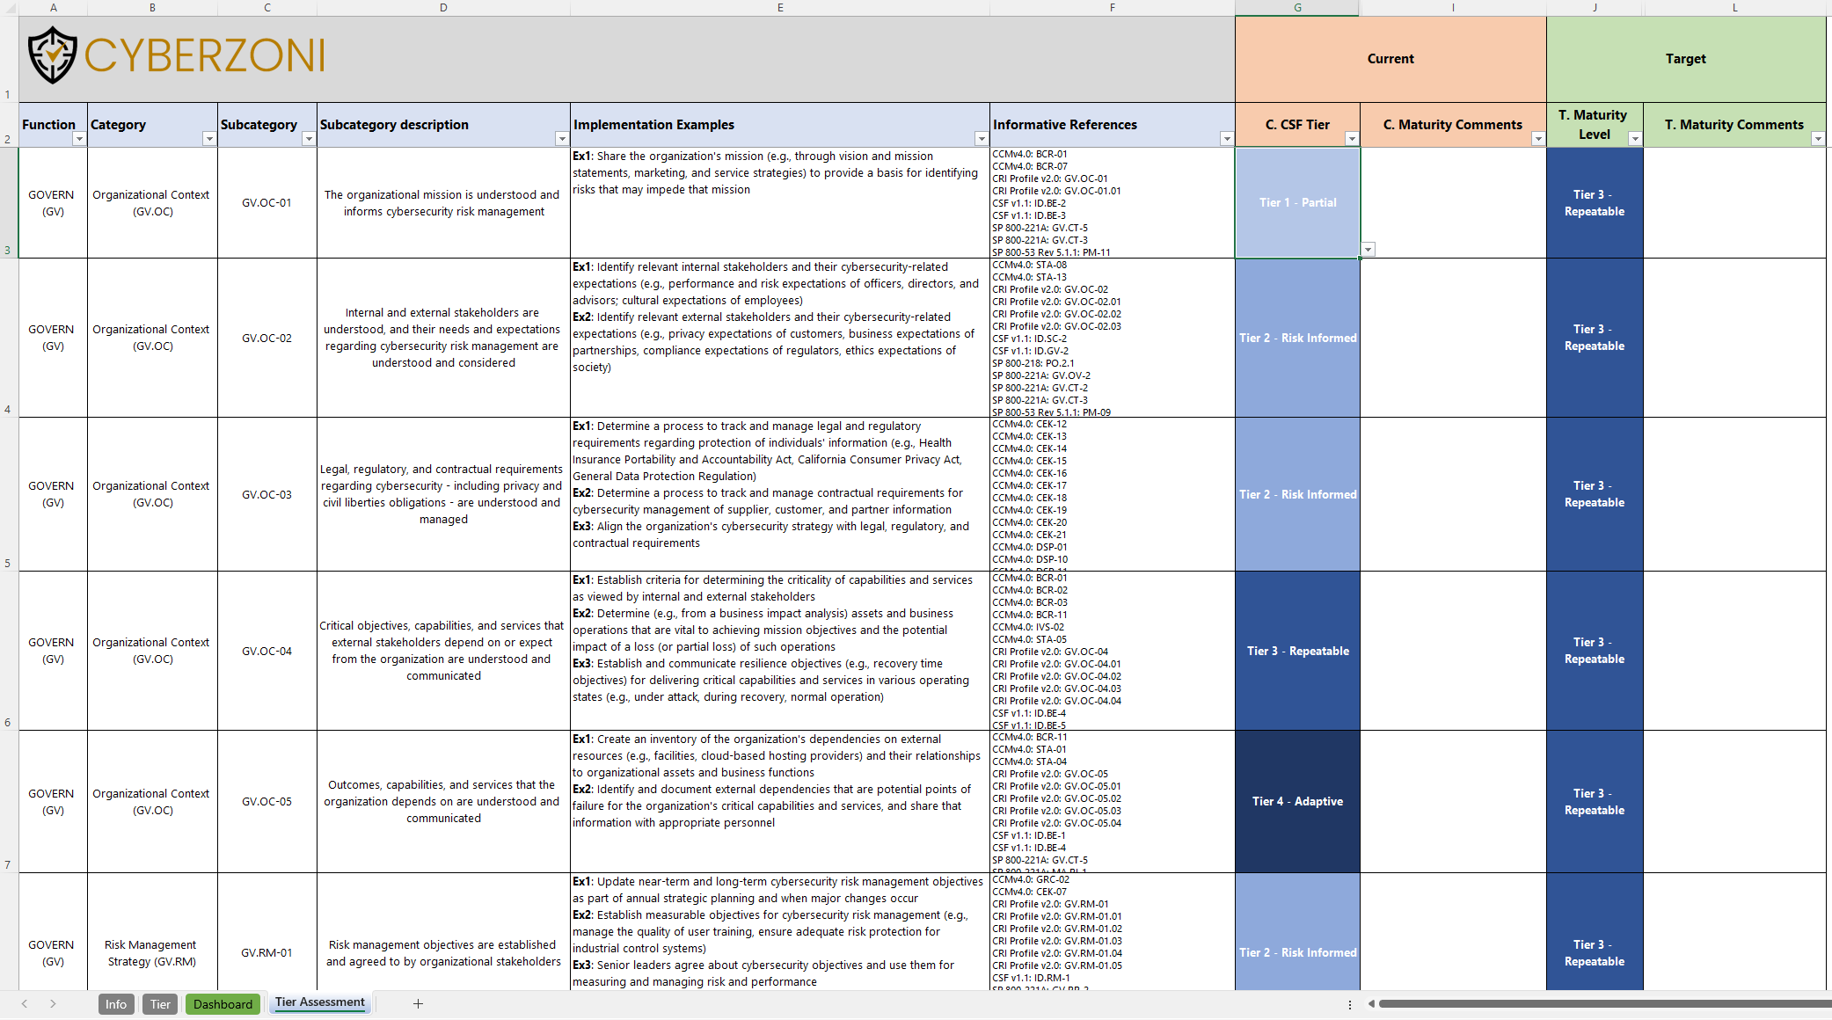The width and height of the screenshot is (1832, 1020).
Task: Open the Tier sheet tab
Action: 160,1004
